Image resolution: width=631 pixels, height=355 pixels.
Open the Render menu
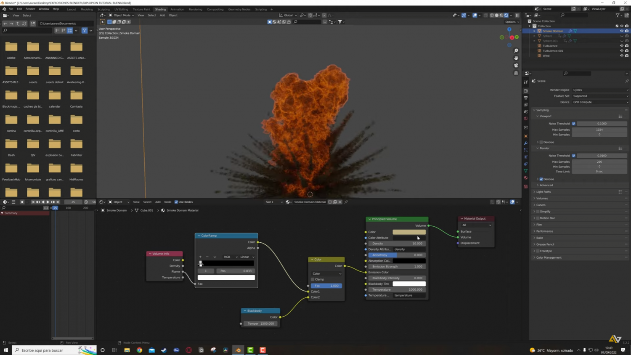[x=30, y=9]
